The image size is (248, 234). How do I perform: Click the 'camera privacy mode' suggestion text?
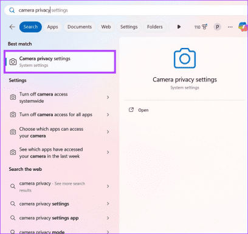[x=42, y=232]
